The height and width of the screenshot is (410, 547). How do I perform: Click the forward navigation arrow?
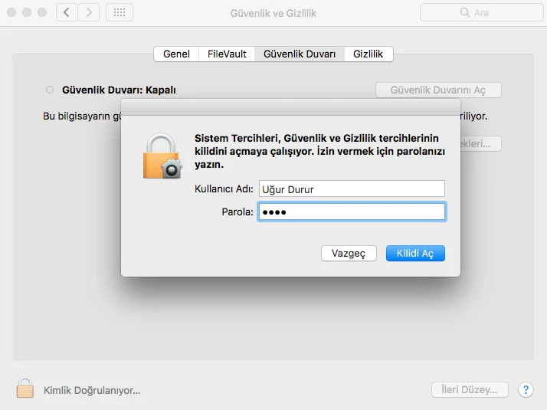click(x=89, y=12)
